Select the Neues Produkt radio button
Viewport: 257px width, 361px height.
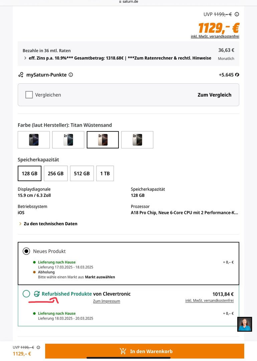coord(26,251)
